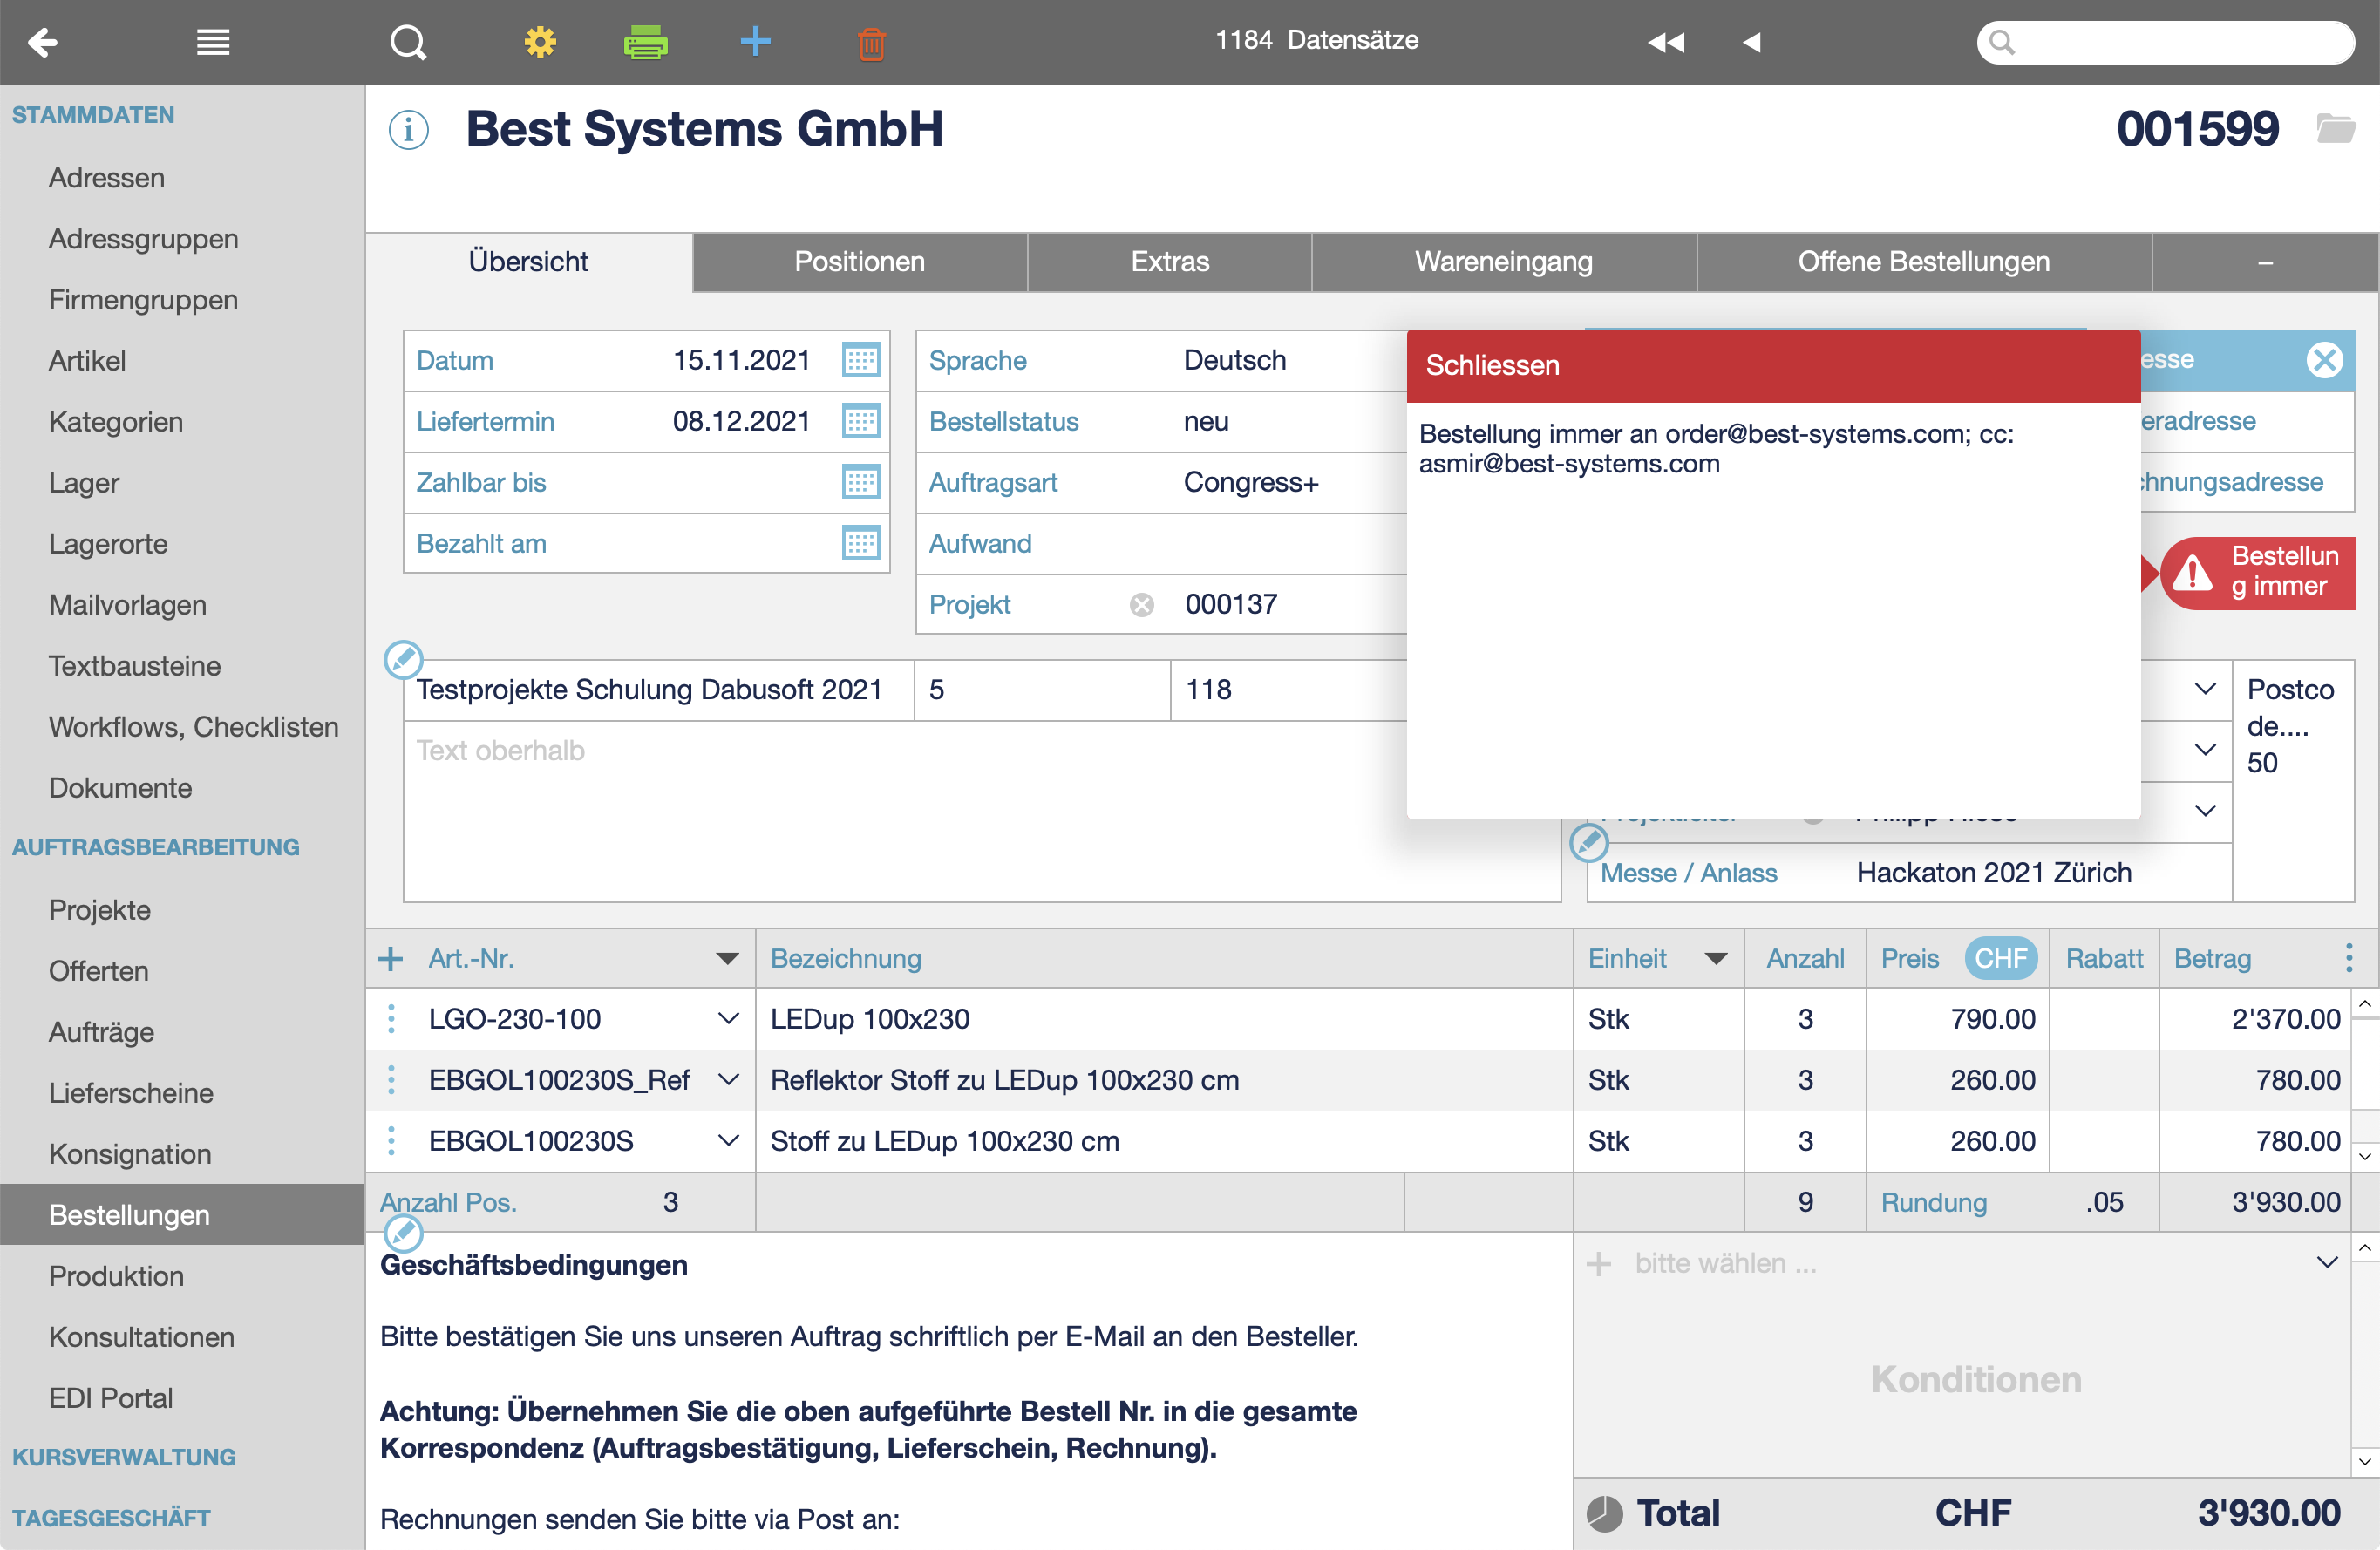This screenshot has width=2380, height=1550.
Task: Click the toolbar search input field
Action: (x=2165, y=42)
